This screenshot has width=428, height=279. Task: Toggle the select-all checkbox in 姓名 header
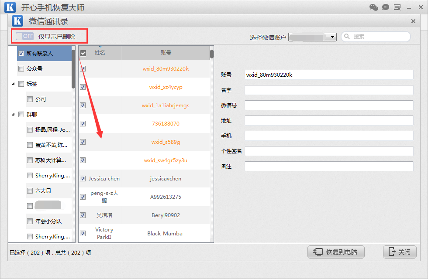(x=83, y=53)
